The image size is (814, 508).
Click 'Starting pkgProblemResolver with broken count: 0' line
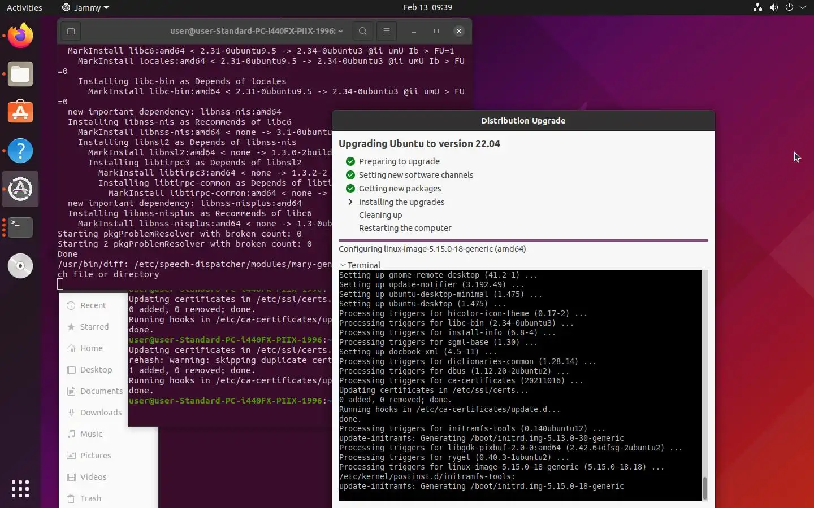point(180,234)
